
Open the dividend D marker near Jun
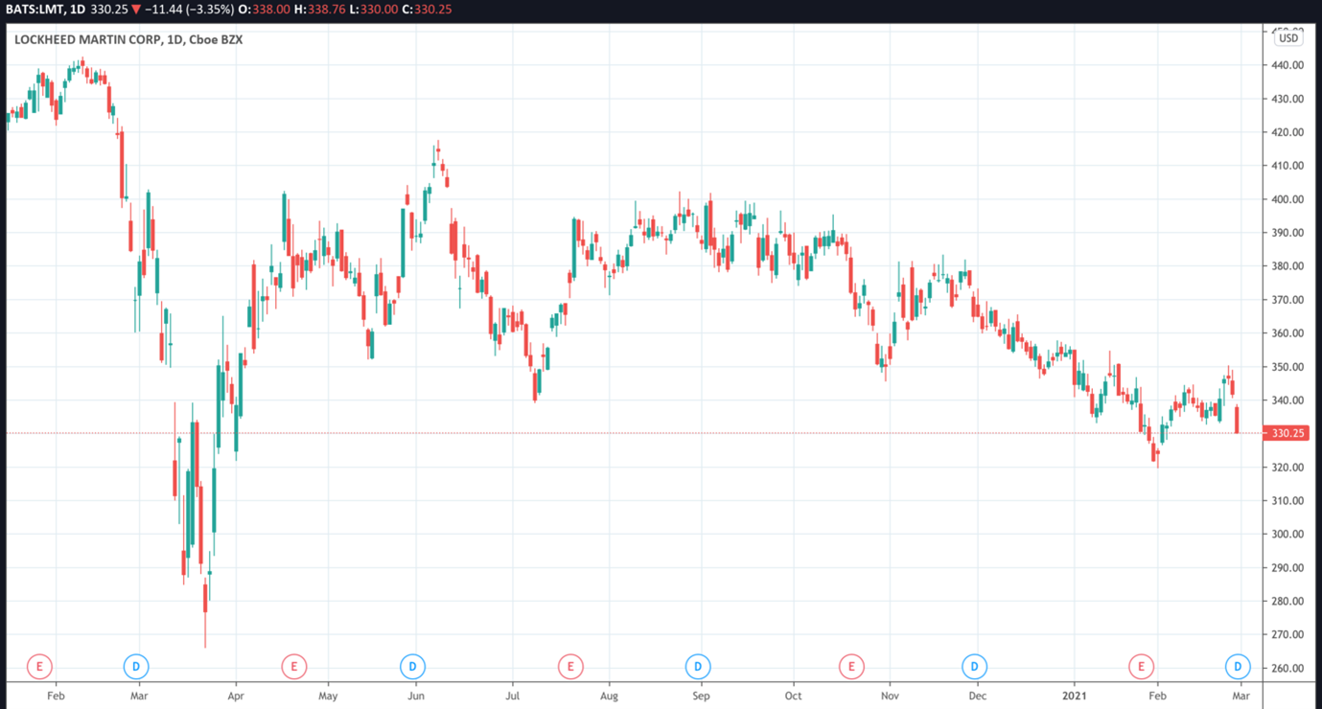(412, 666)
